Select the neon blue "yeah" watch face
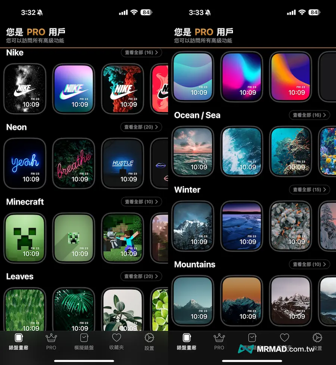336x365 pixels. (25, 163)
